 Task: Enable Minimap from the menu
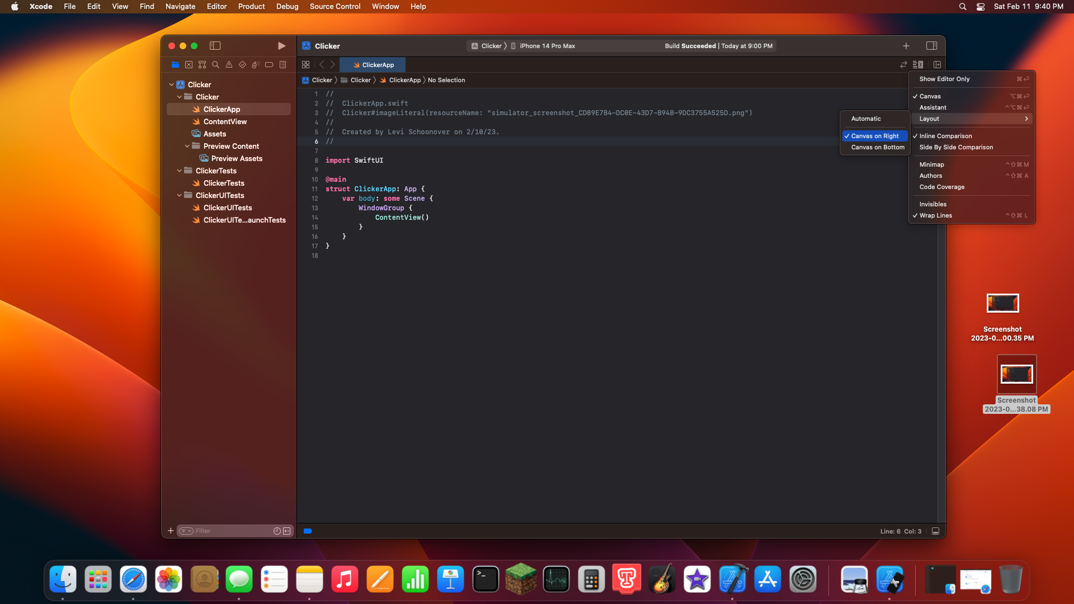[x=932, y=164]
